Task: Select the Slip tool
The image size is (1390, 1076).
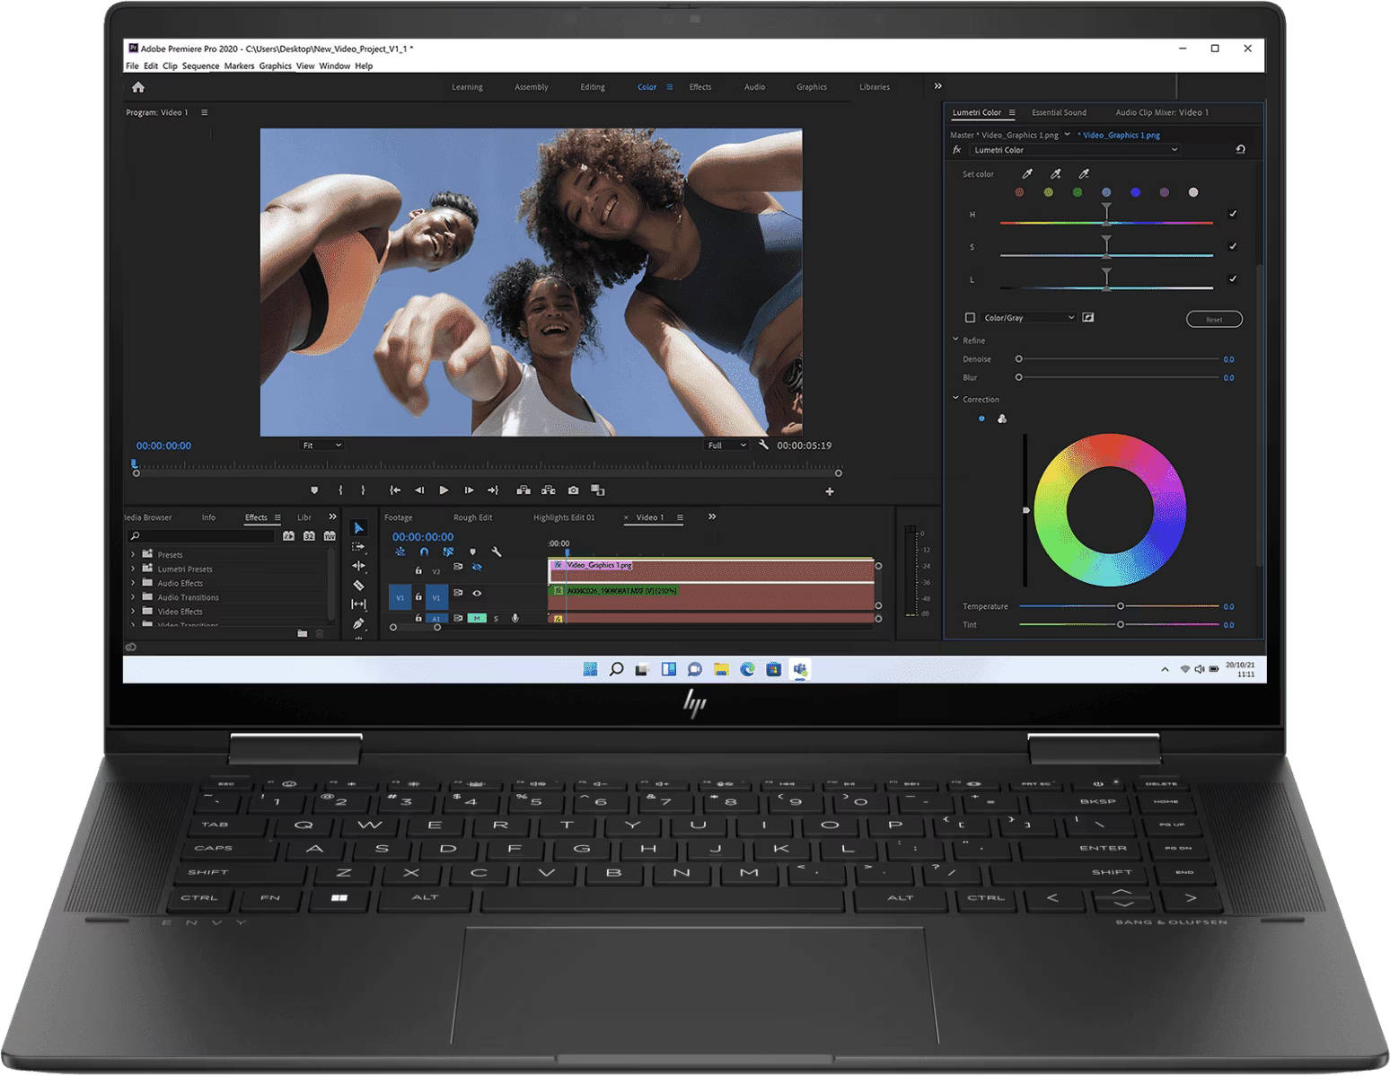Action: (358, 604)
